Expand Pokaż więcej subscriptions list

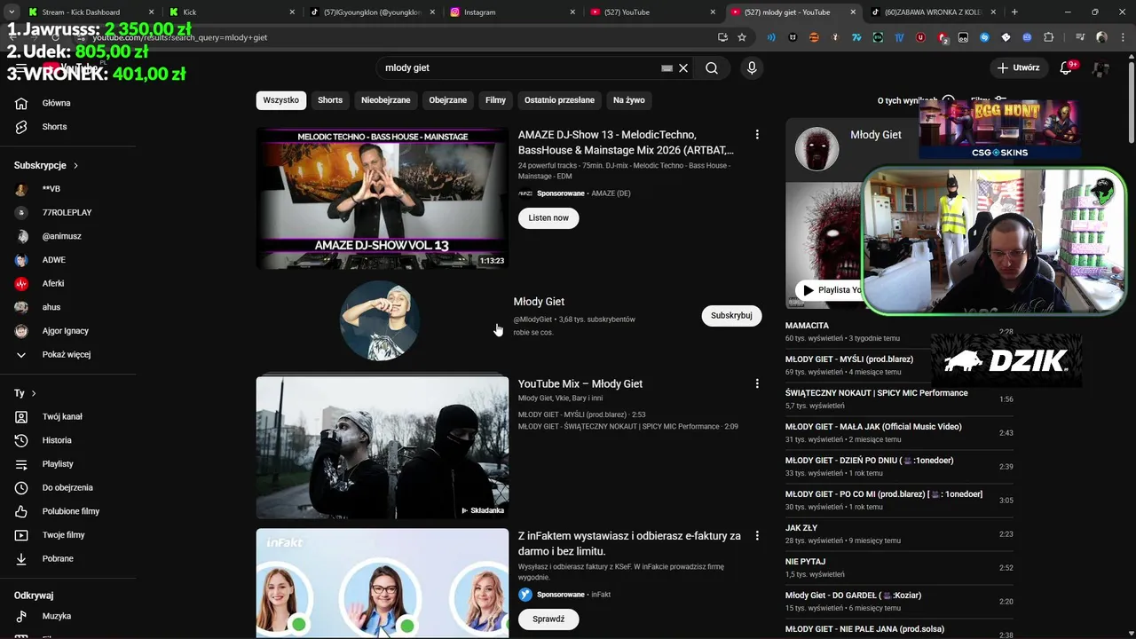pyautogui.click(x=67, y=354)
